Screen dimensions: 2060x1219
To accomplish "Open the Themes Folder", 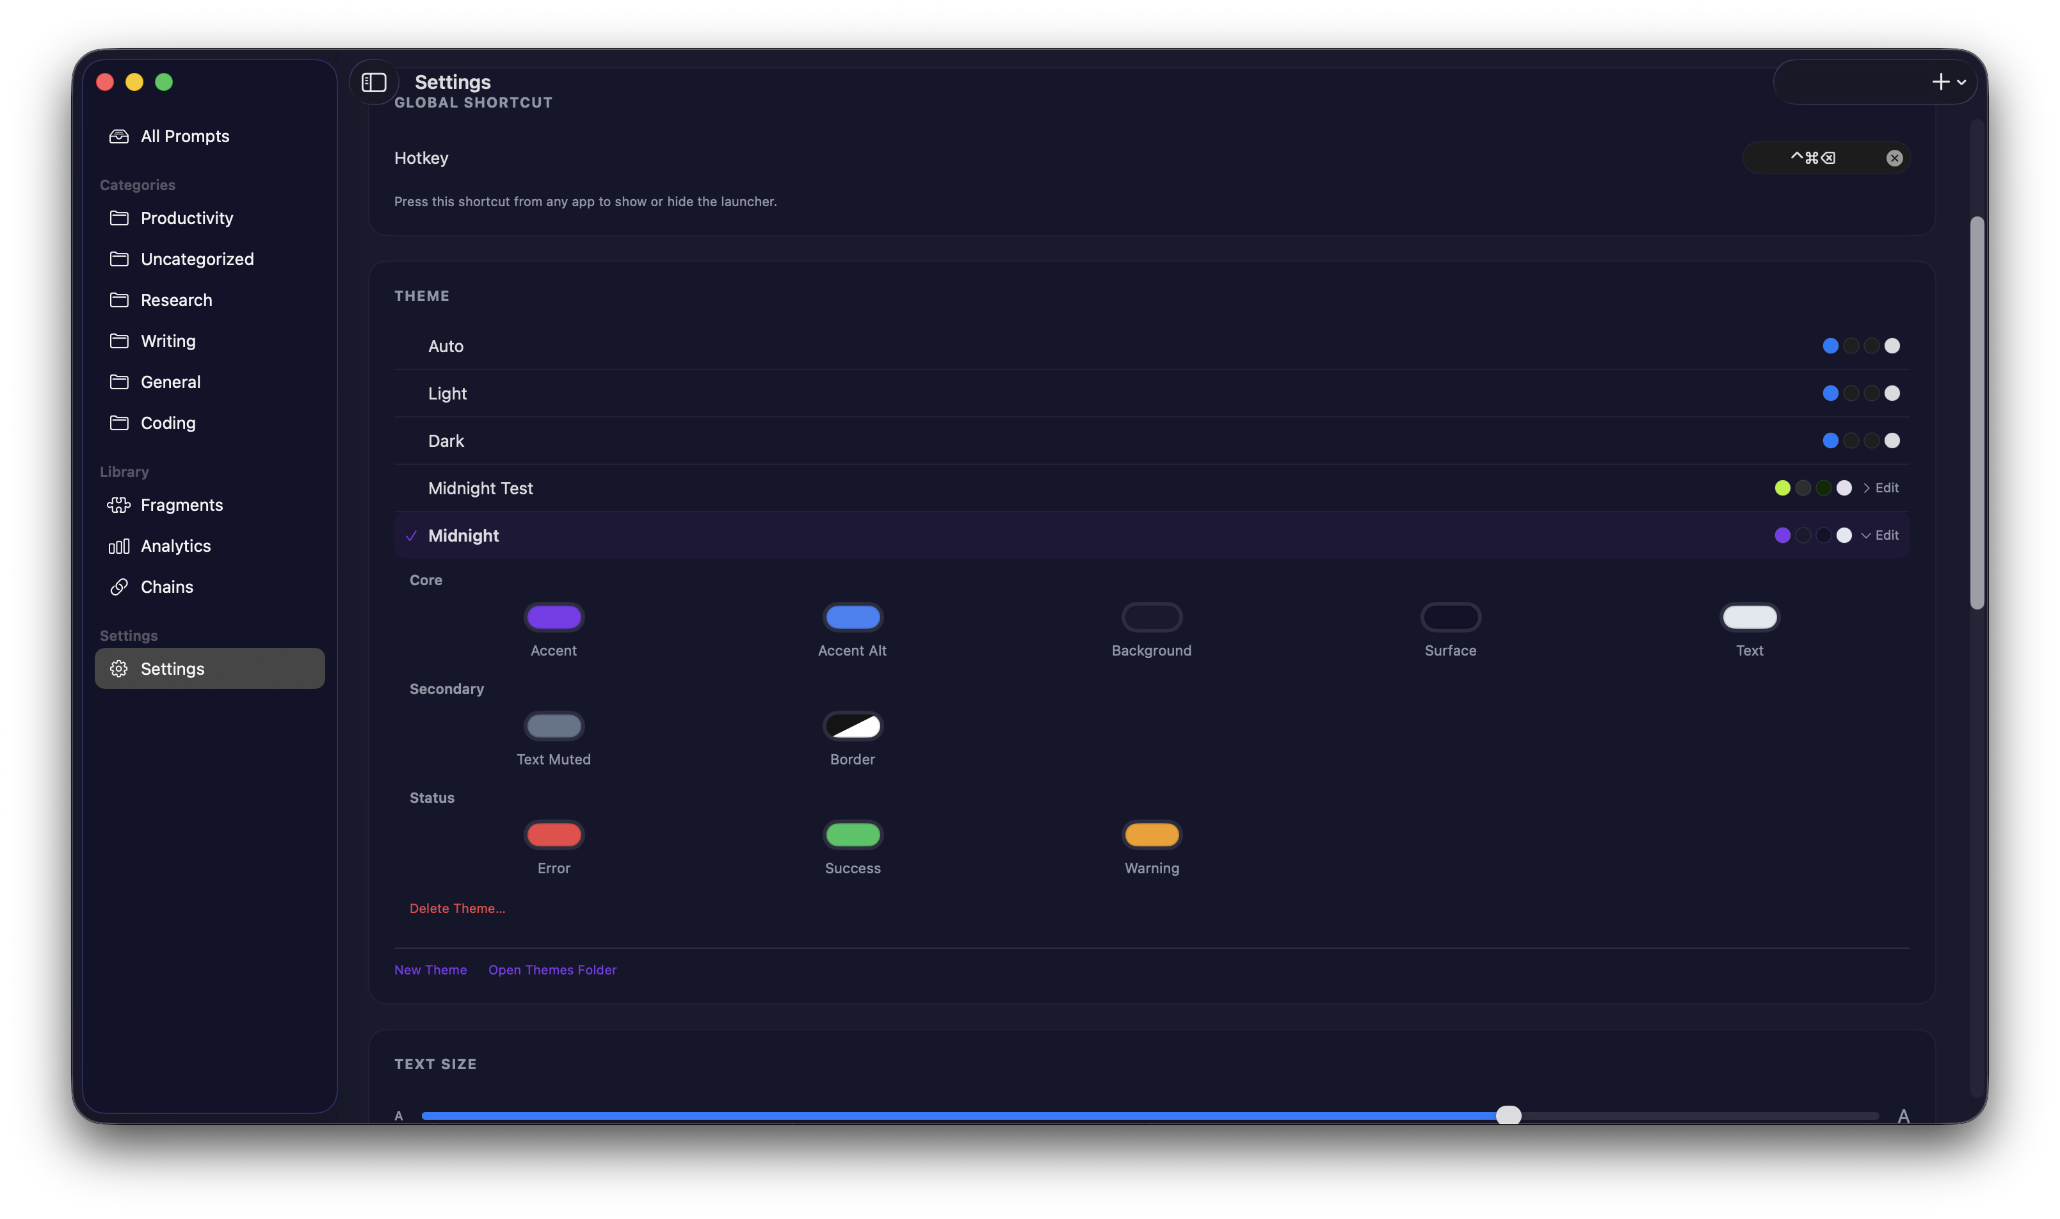I will [x=552, y=969].
